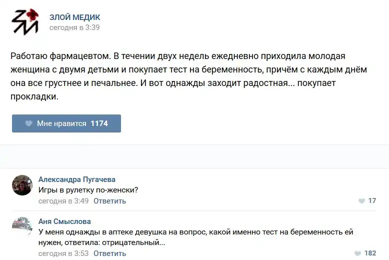Reply to Александра Пугачева's comment
This screenshot has width=389, height=260.
tap(109, 201)
